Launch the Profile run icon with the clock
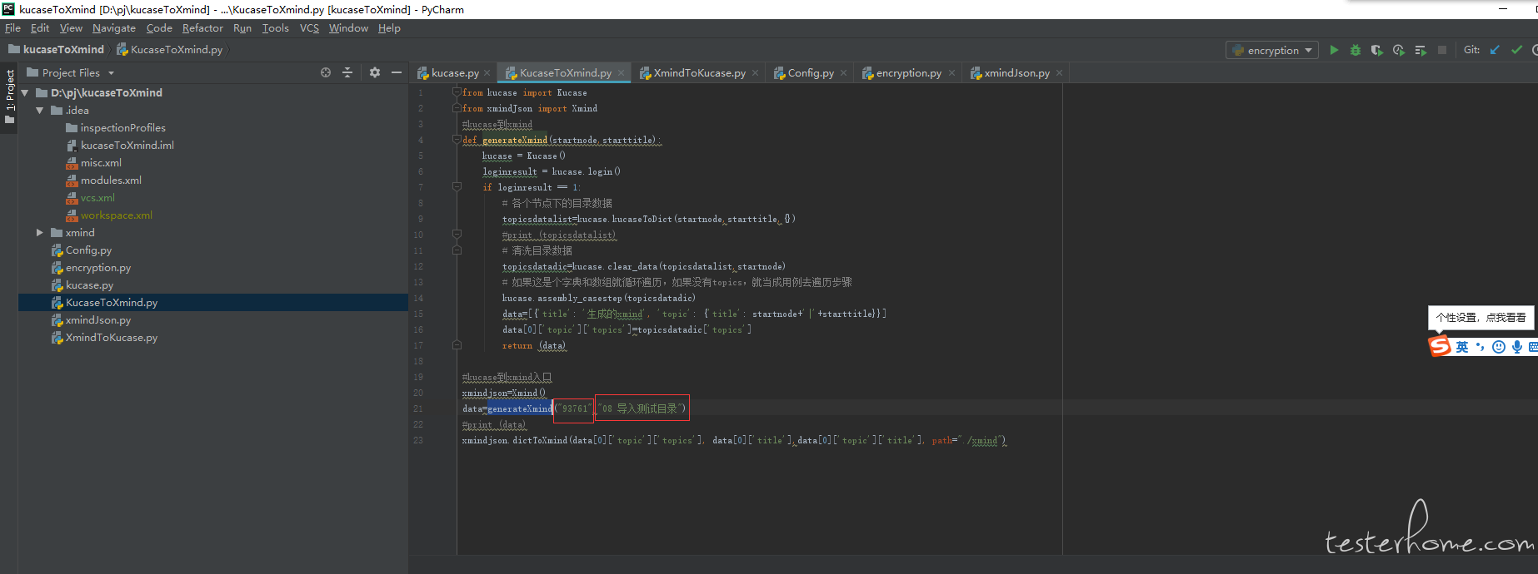This screenshot has height=574, width=1538. (1399, 50)
